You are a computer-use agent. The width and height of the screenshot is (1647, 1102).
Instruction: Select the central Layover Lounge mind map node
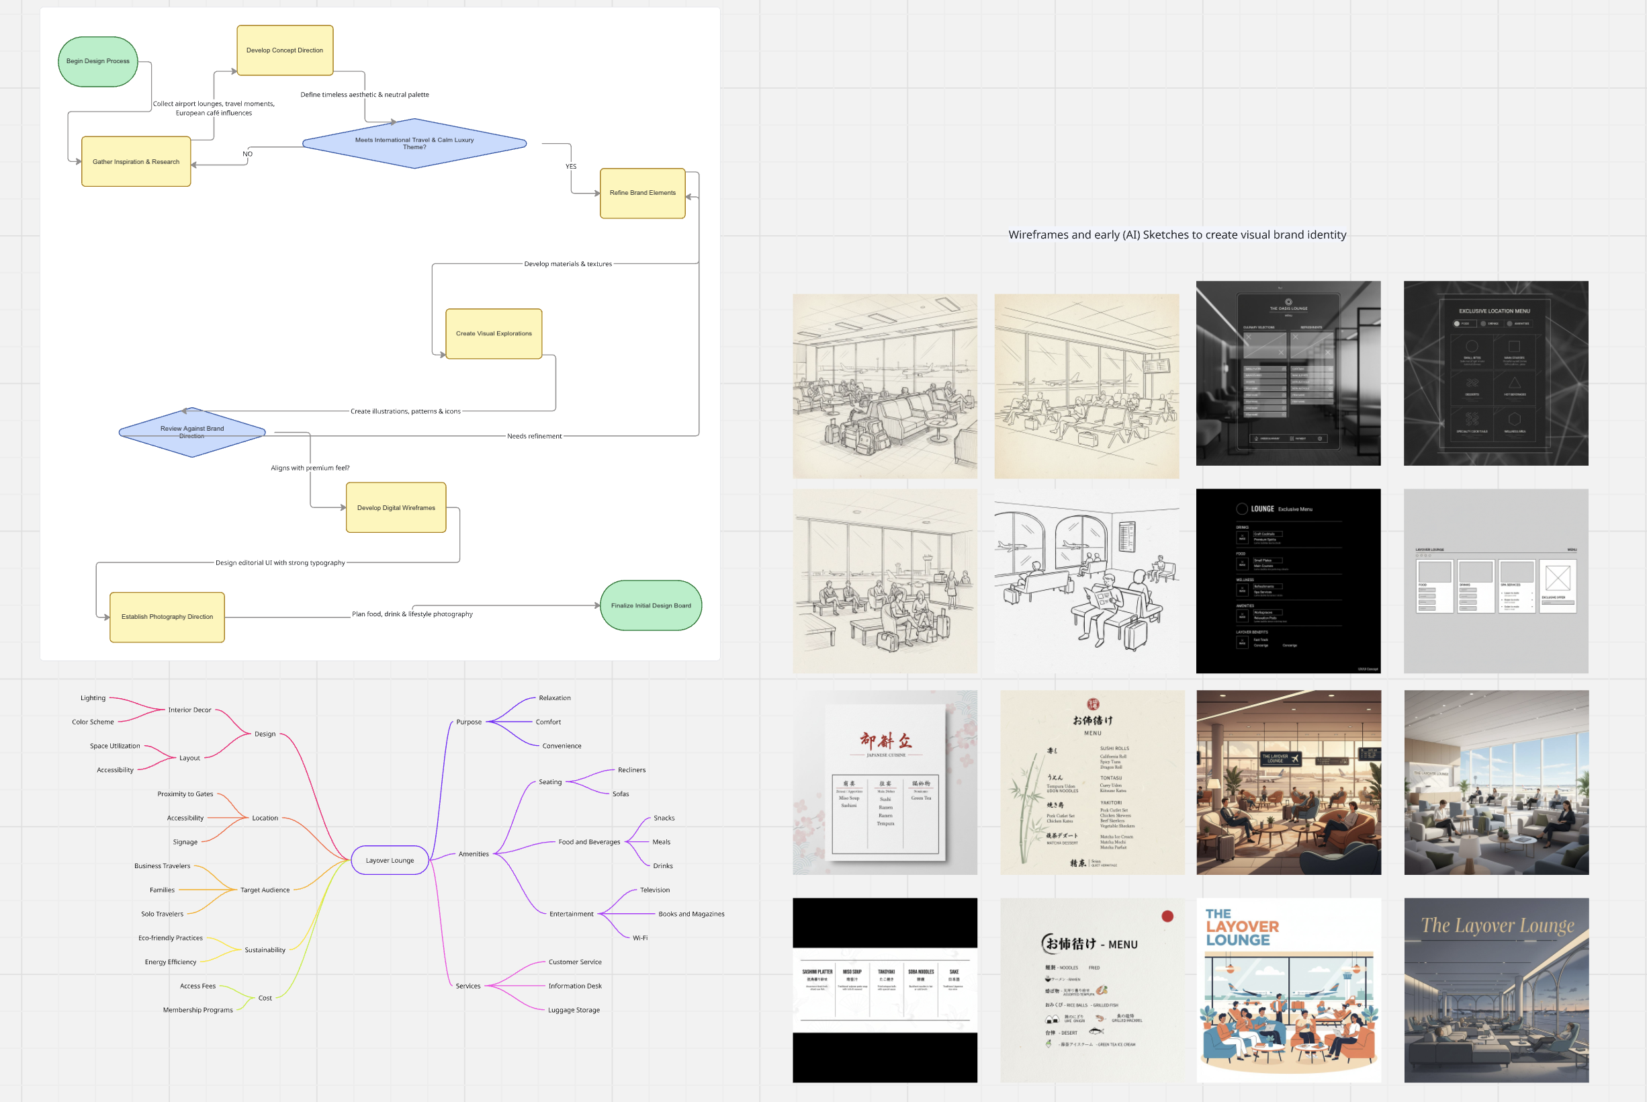389,860
